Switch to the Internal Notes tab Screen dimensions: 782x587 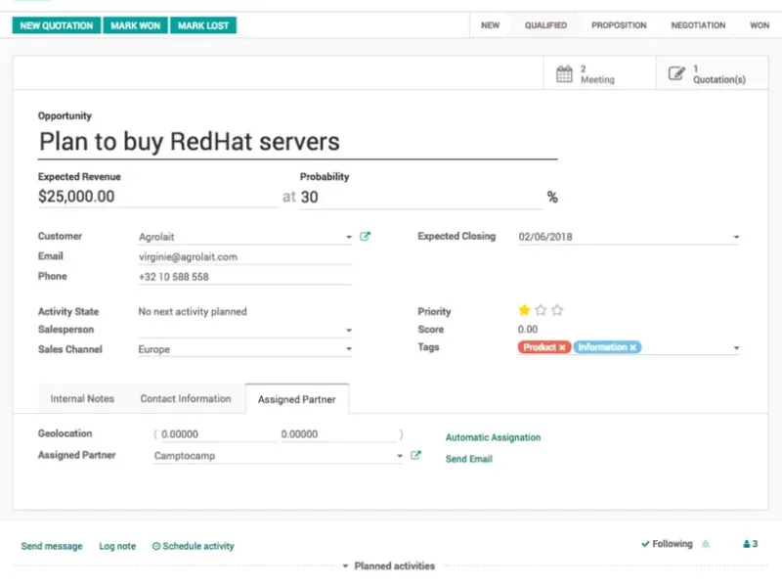[82, 399]
